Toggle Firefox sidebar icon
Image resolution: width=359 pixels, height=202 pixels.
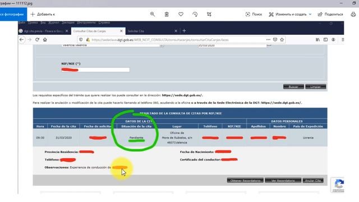(x=325, y=40)
